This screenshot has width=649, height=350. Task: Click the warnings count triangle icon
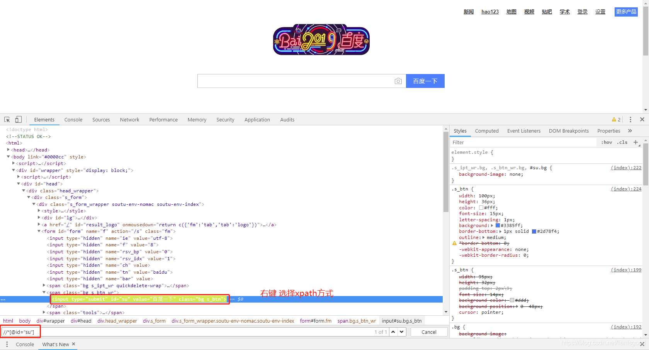click(614, 119)
